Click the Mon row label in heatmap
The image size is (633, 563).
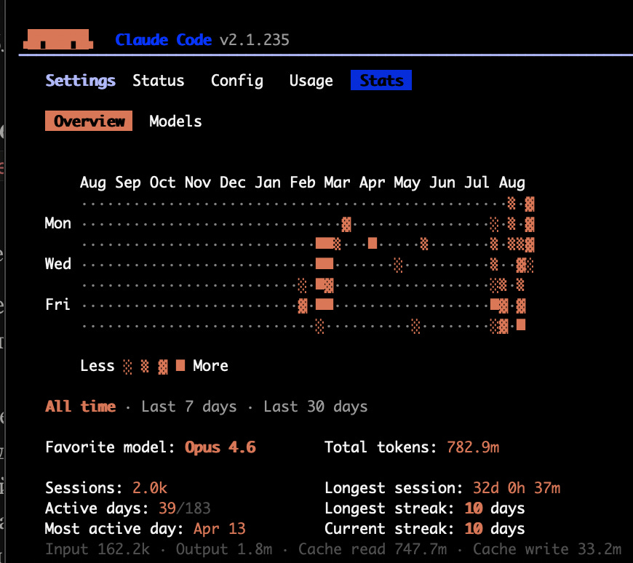57,223
